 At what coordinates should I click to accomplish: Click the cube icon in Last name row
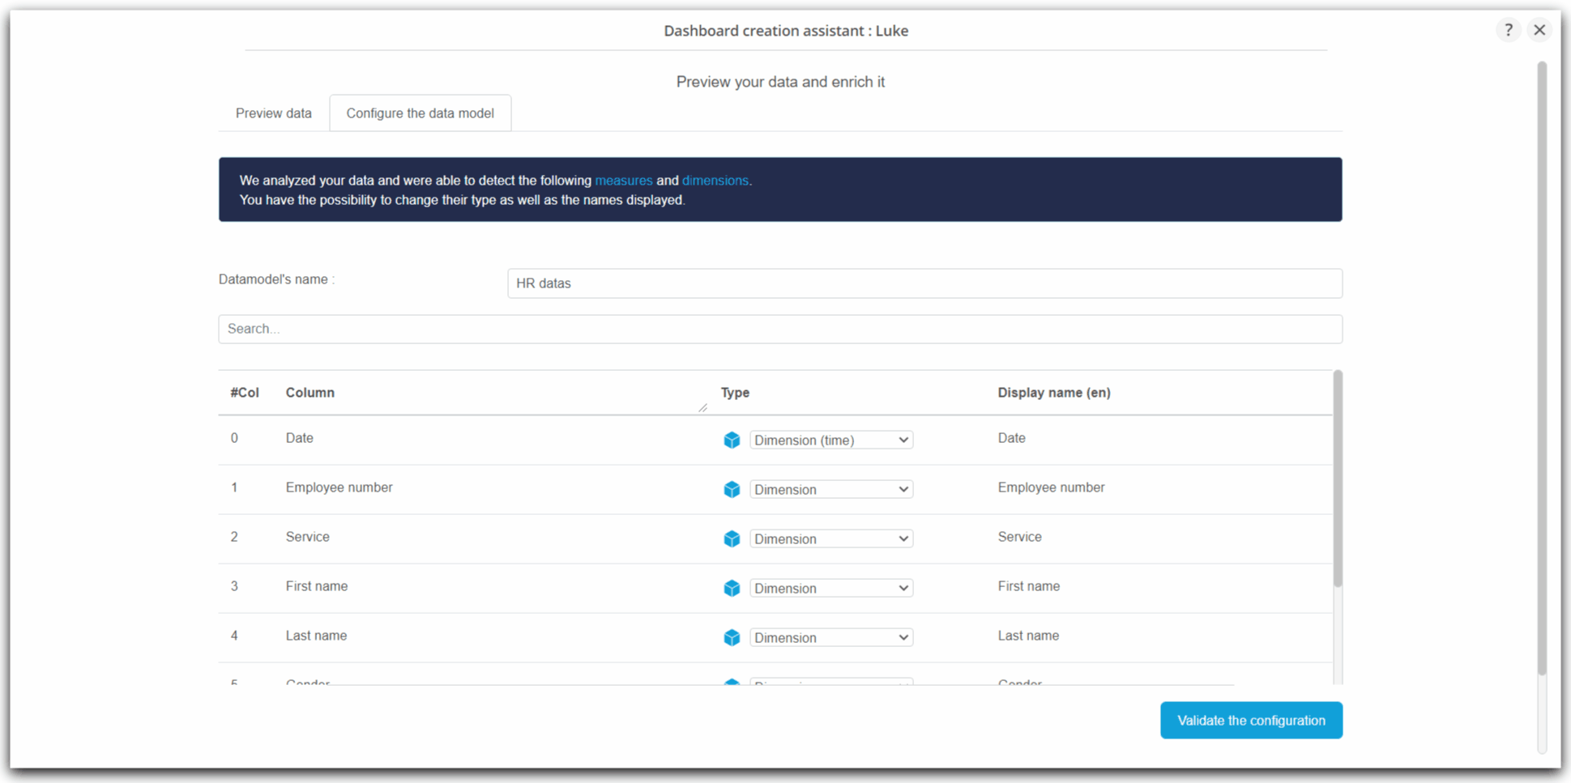[x=732, y=637]
